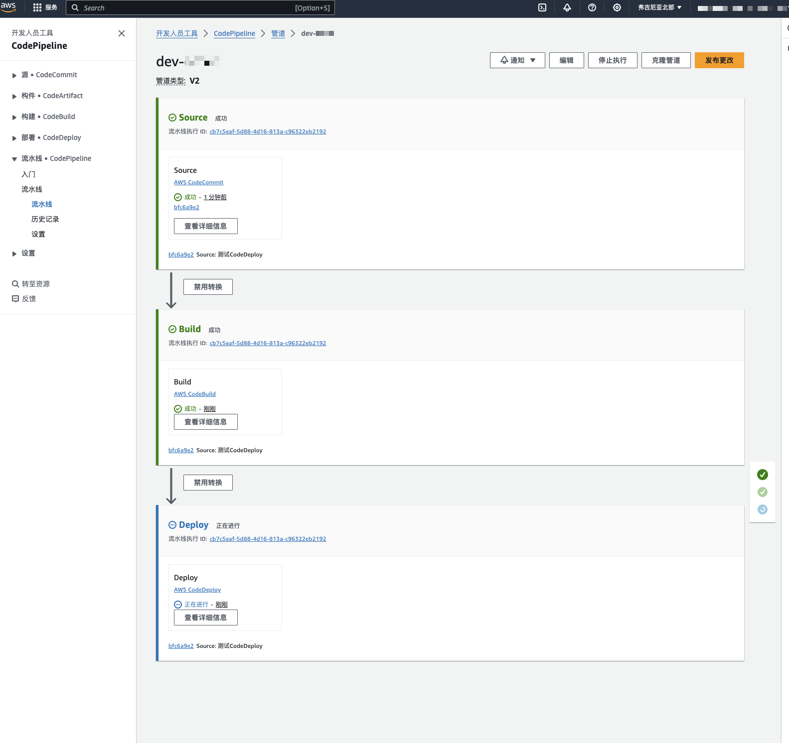Open the Services grid menu icon
Viewport: 789px width, 743px height.
click(37, 7)
